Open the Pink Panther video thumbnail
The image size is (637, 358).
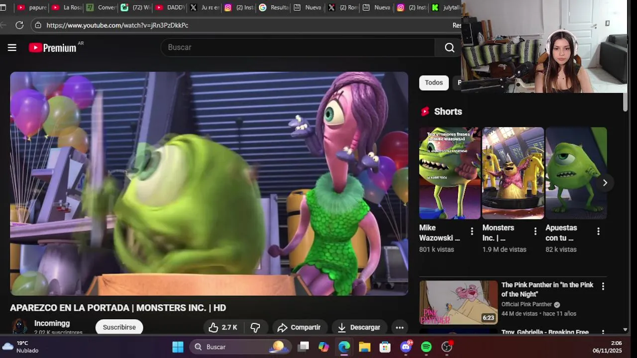point(458,302)
